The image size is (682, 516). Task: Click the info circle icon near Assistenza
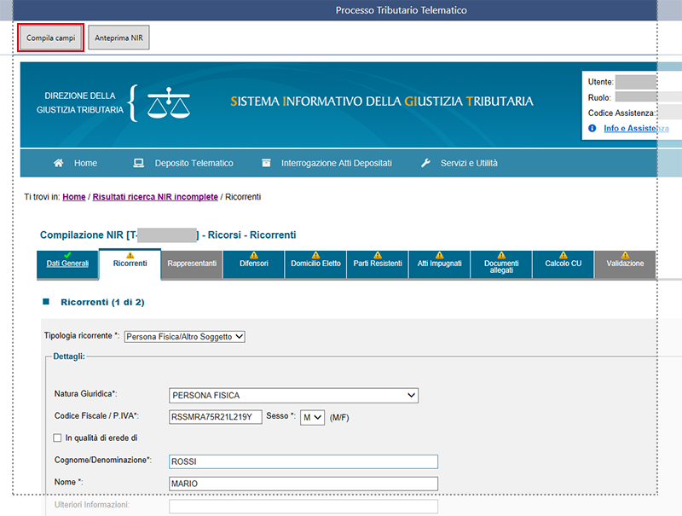coord(592,128)
